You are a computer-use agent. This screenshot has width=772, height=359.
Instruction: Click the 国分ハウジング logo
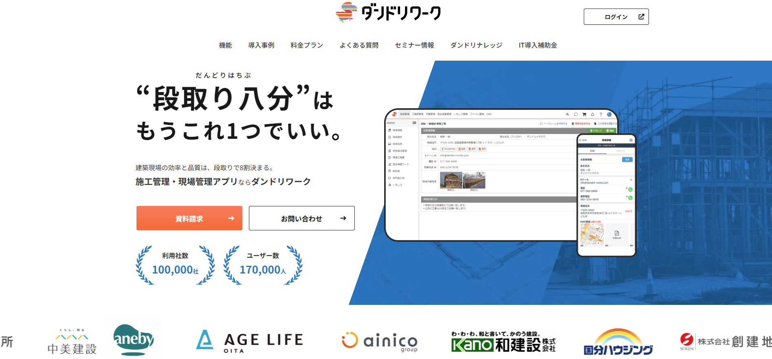tap(618, 342)
